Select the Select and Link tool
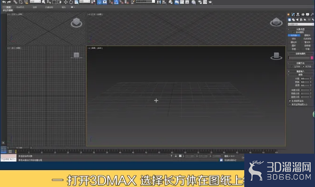 (x=16, y=2)
